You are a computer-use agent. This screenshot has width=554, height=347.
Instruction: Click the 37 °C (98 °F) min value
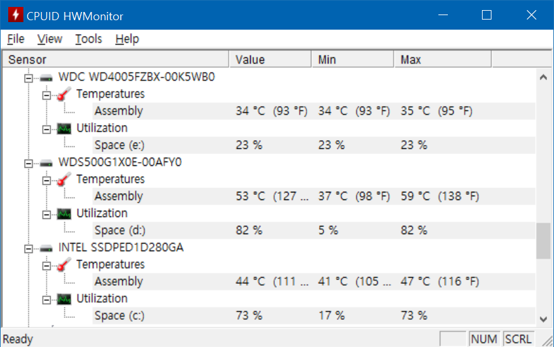point(354,196)
